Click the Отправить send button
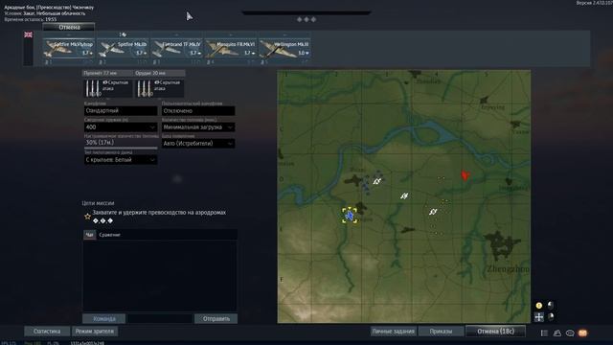The image size is (613, 345). tap(216, 319)
